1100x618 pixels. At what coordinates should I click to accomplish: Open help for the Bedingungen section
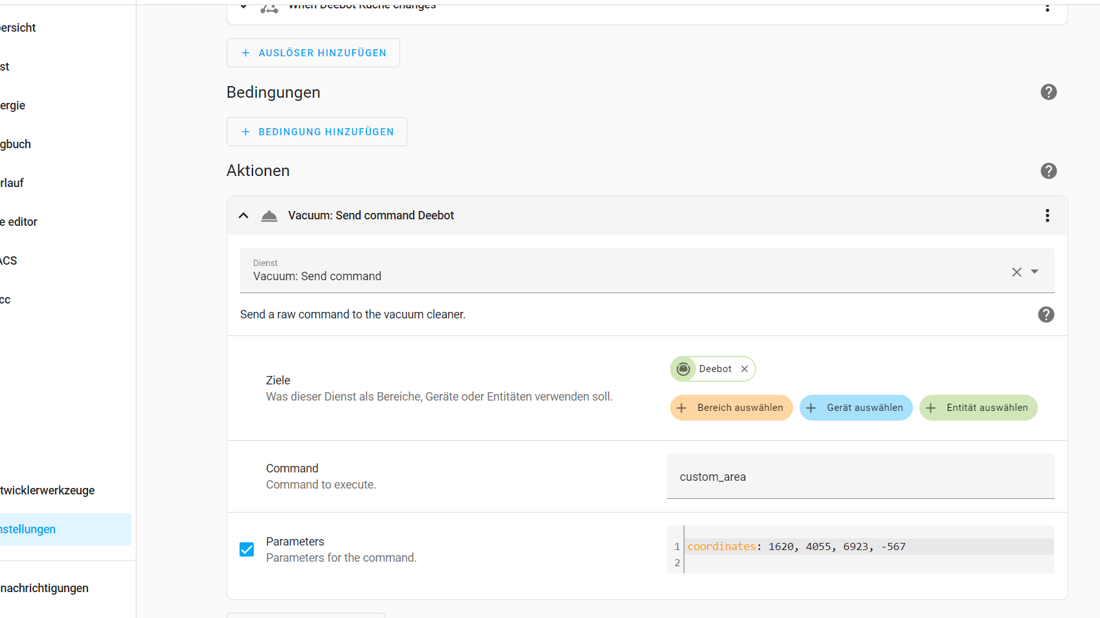(1048, 92)
